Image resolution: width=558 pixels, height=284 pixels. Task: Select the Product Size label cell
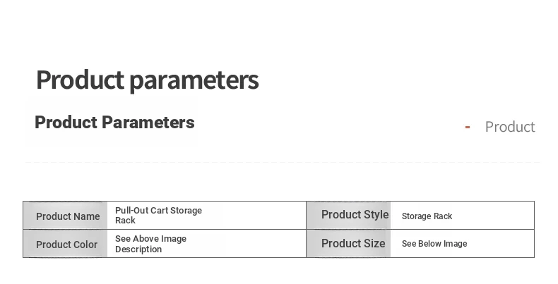(x=353, y=244)
